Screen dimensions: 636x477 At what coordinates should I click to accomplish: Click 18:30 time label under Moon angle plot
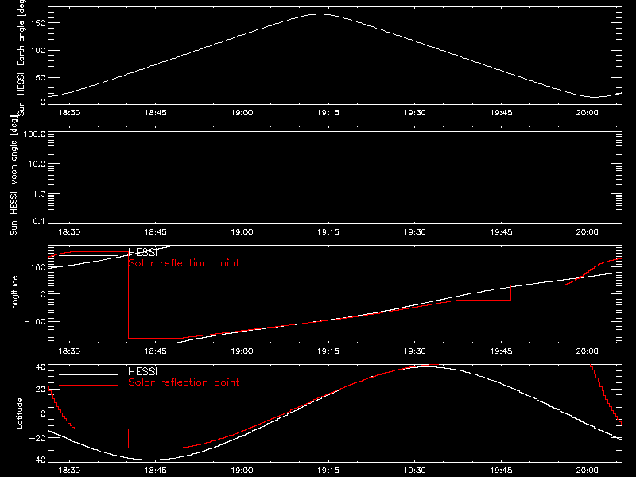[x=69, y=231]
